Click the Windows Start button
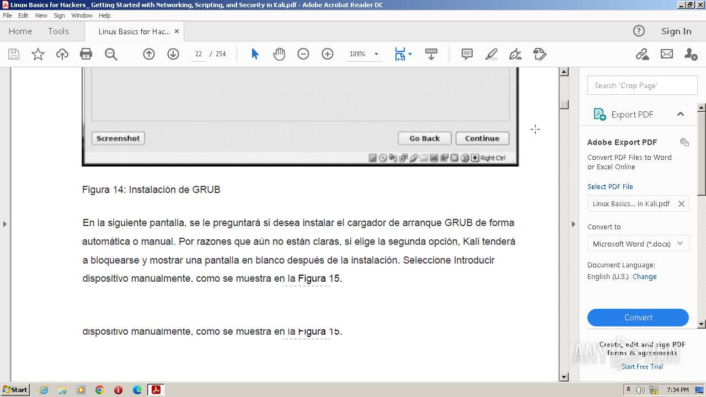This screenshot has height=397, width=706. [15, 390]
